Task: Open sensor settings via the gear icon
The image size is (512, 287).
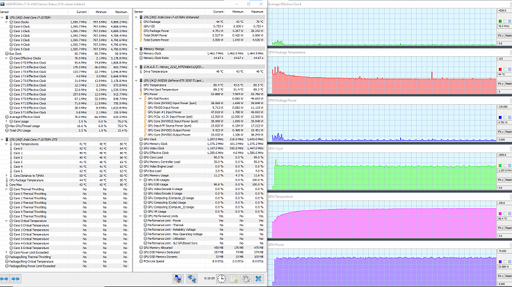Action: 246,279
